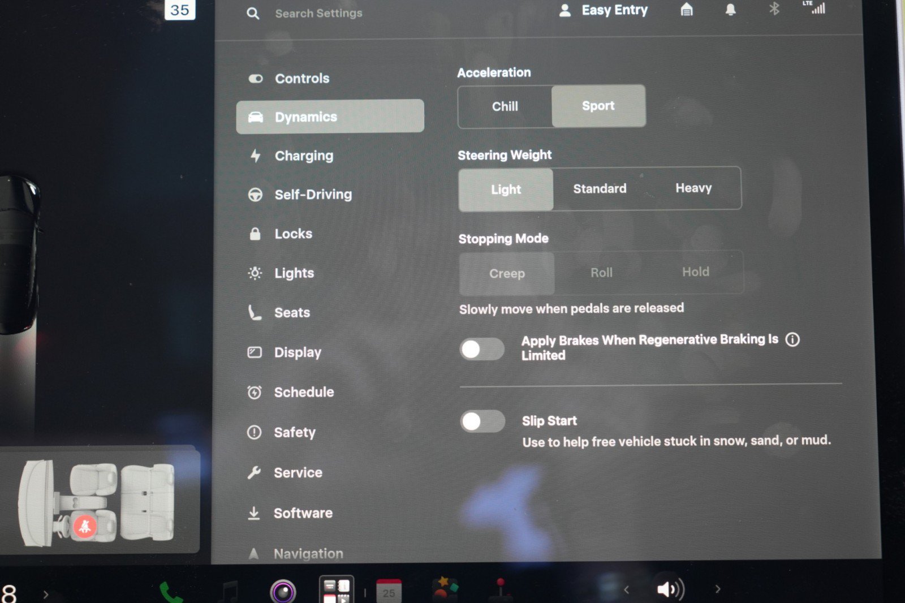Set Acceleration to Chill
This screenshot has height=603, width=905.
(505, 106)
